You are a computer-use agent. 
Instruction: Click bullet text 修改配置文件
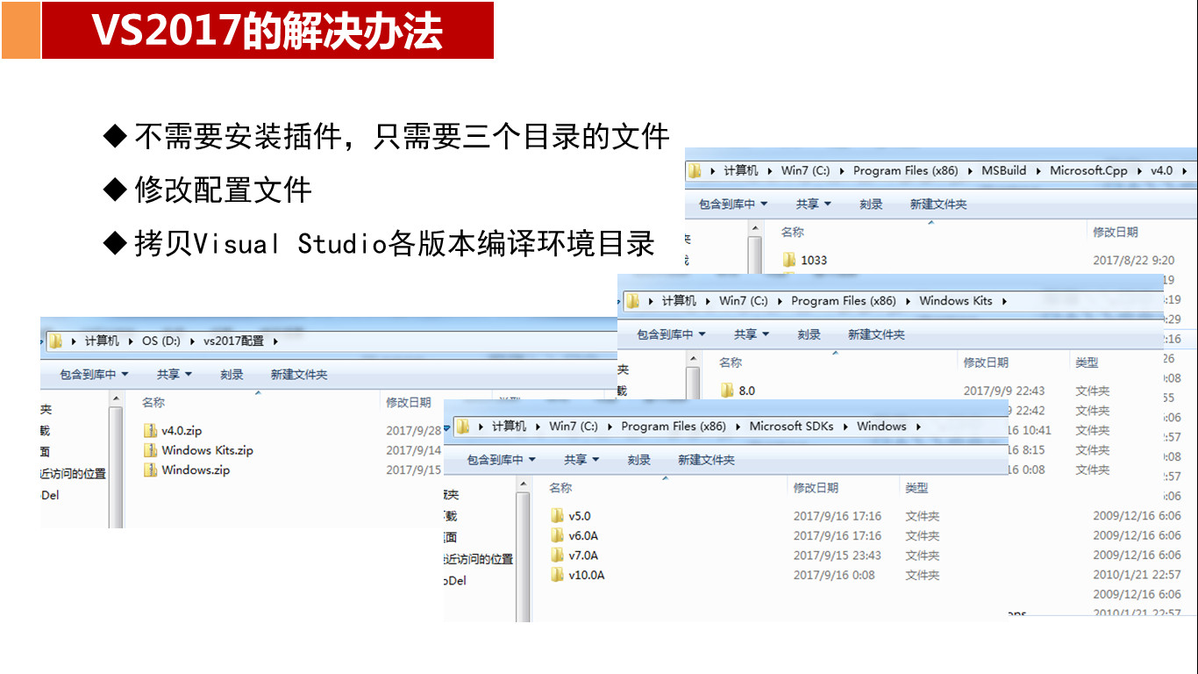coord(223,190)
